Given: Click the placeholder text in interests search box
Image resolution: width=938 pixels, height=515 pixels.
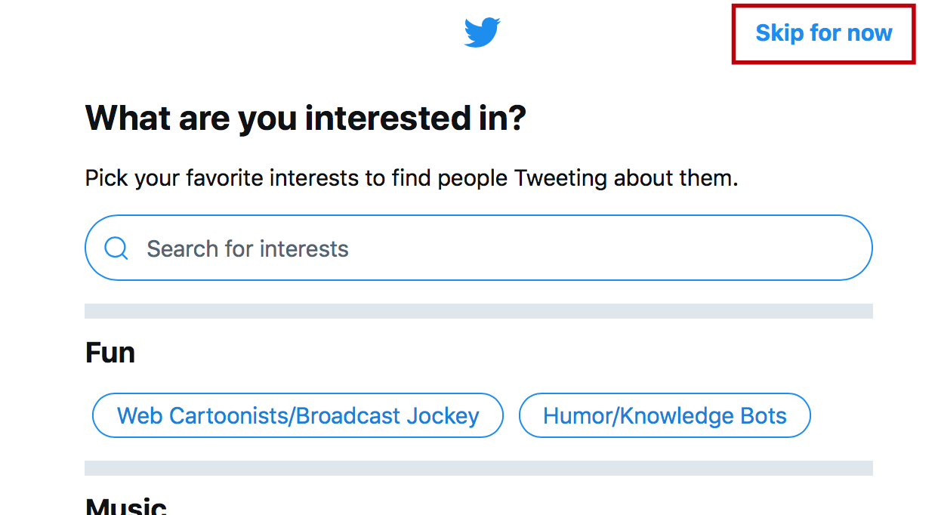Looking at the screenshot, I should tap(248, 248).
